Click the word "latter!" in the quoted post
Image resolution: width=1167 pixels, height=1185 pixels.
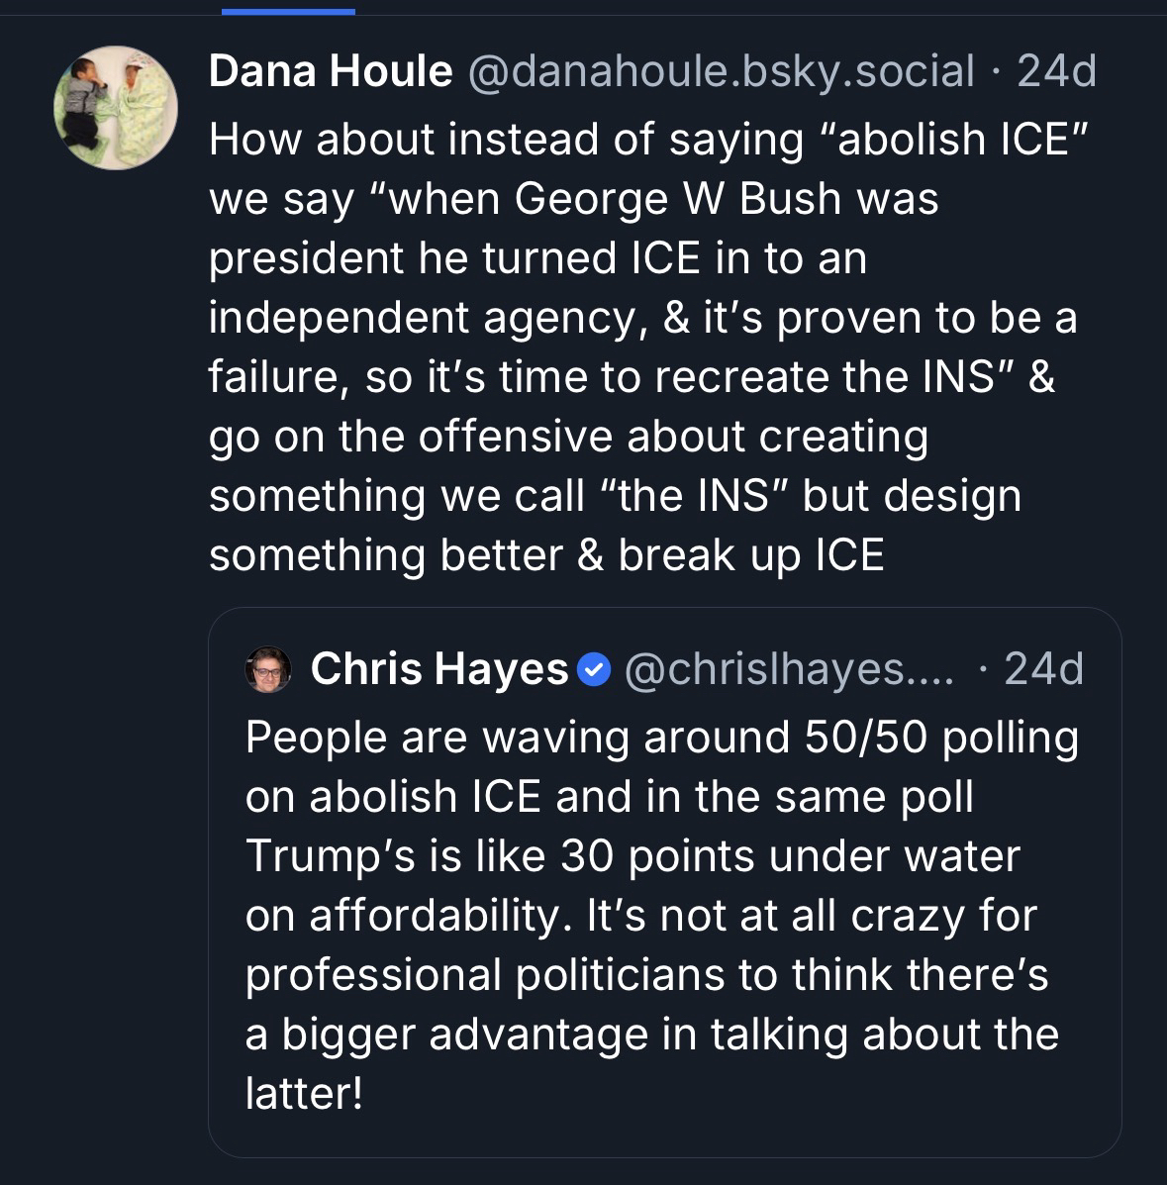click(304, 1094)
